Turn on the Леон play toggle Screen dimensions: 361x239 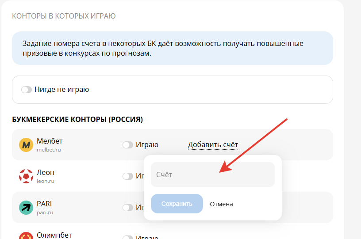pyautogui.click(x=128, y=176)
